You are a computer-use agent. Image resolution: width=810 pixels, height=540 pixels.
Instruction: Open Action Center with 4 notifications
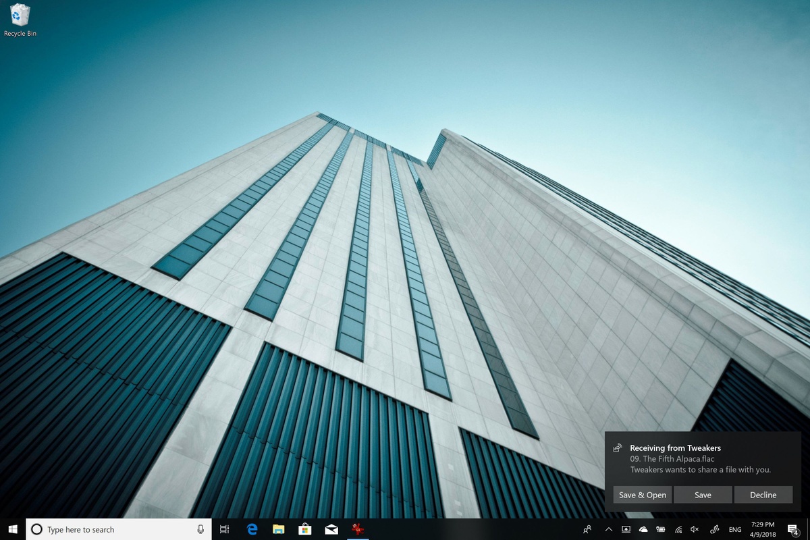pyautogui.click(x=794, y=530)
